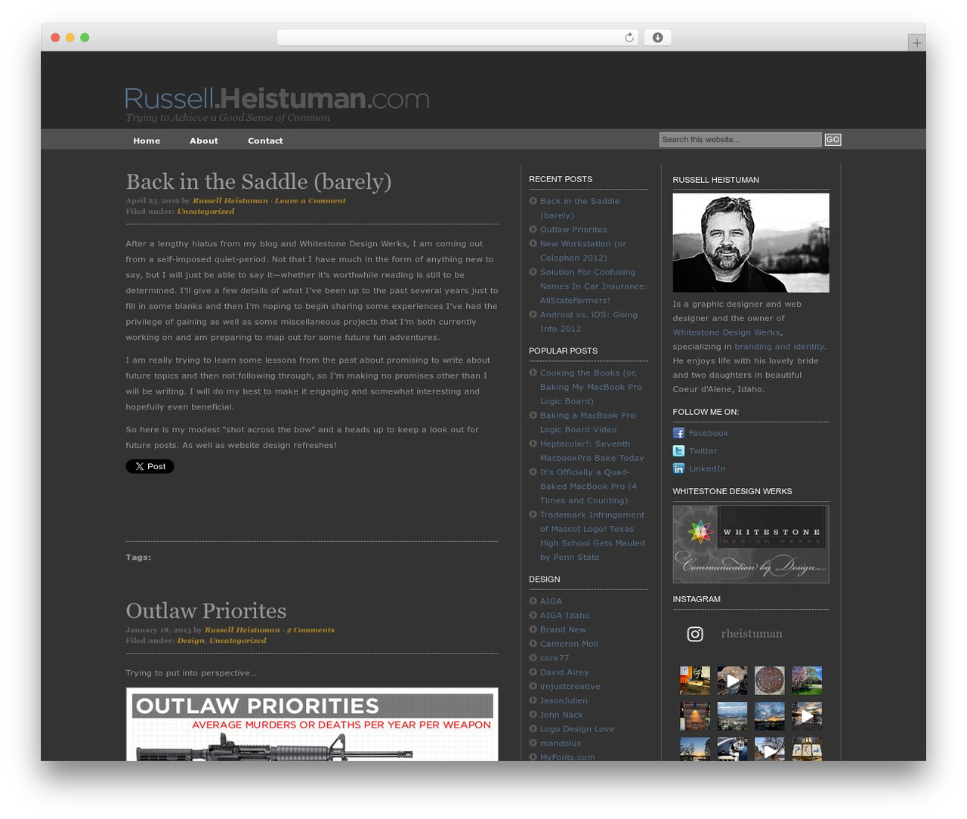This screenshot has height=819, width=967.
Task: Click the Whitestone Design Werks text link
Action: (x=726, y=332)
